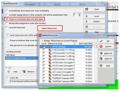The height and width of the screenshot is (91, 120).
Task: Click material icon for THDPE200.Tuberias
Action: coord(50,78)
